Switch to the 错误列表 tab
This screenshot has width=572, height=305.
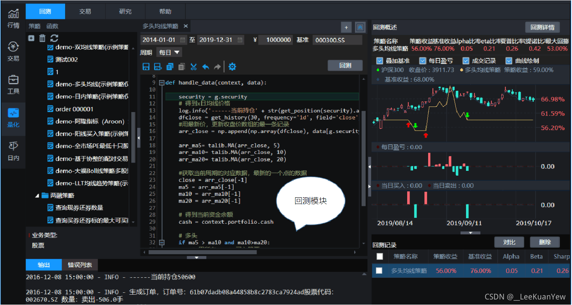pos(80,265)
